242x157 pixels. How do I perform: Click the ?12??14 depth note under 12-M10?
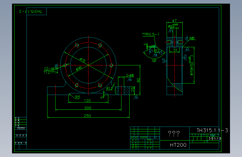coord(51,72)
